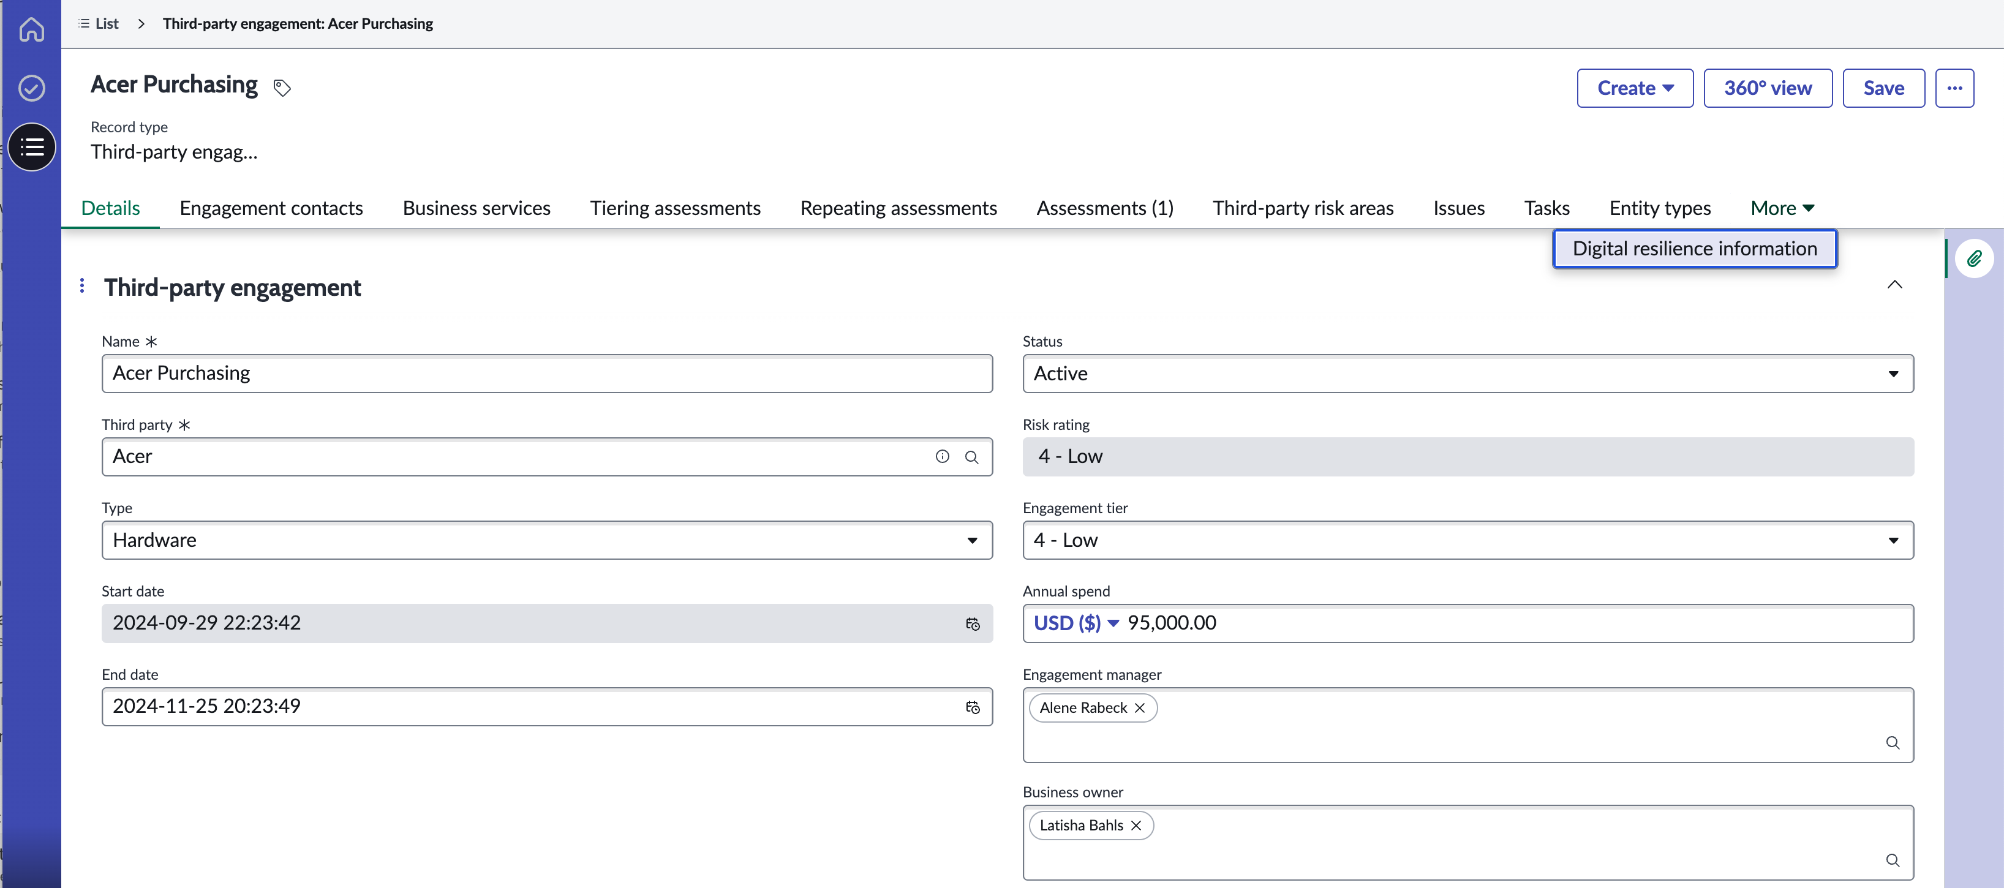Switch to the Assessments (1) tab
Image resolution: width=2004 pixels, height=888 pixels.
[x=1104, y=208]
